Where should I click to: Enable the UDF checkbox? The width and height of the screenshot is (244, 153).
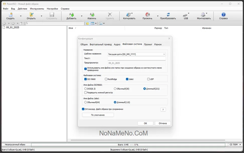(148, 79)
